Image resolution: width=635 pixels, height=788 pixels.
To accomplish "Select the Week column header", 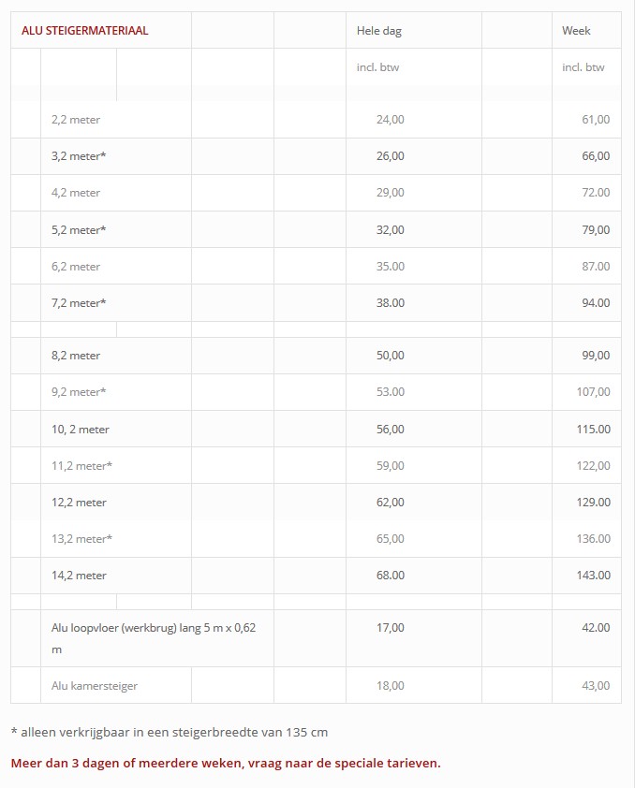I will (576, 31).
